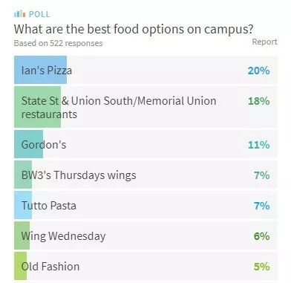
Task: Click the Report link
Action: [264, 42]
